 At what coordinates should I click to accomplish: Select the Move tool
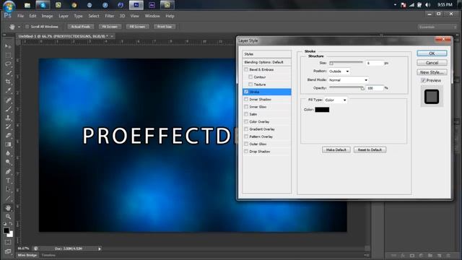(x=8, y=46)
